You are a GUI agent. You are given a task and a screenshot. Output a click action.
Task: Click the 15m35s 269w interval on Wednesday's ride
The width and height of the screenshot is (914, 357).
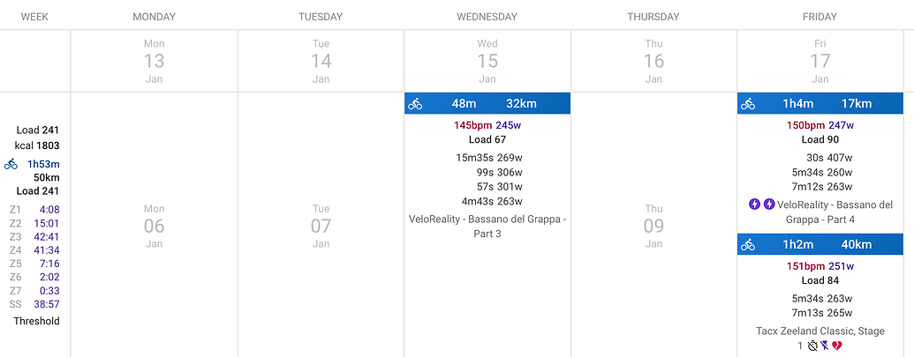coord(489,157)
